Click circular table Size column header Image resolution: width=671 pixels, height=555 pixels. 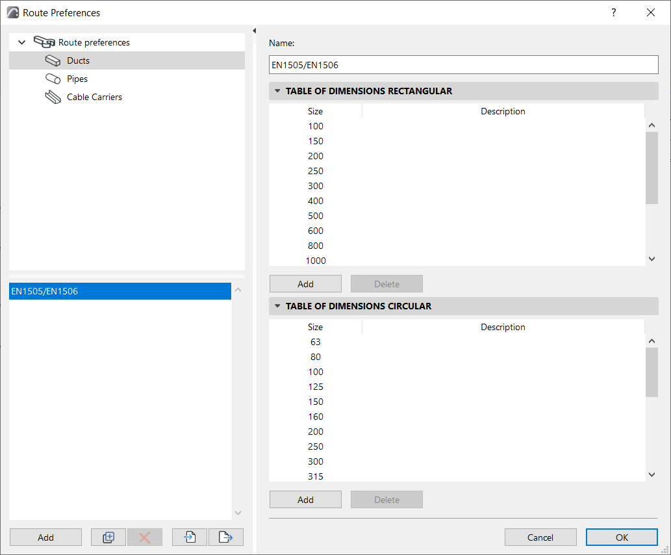[x=316, y=327]
